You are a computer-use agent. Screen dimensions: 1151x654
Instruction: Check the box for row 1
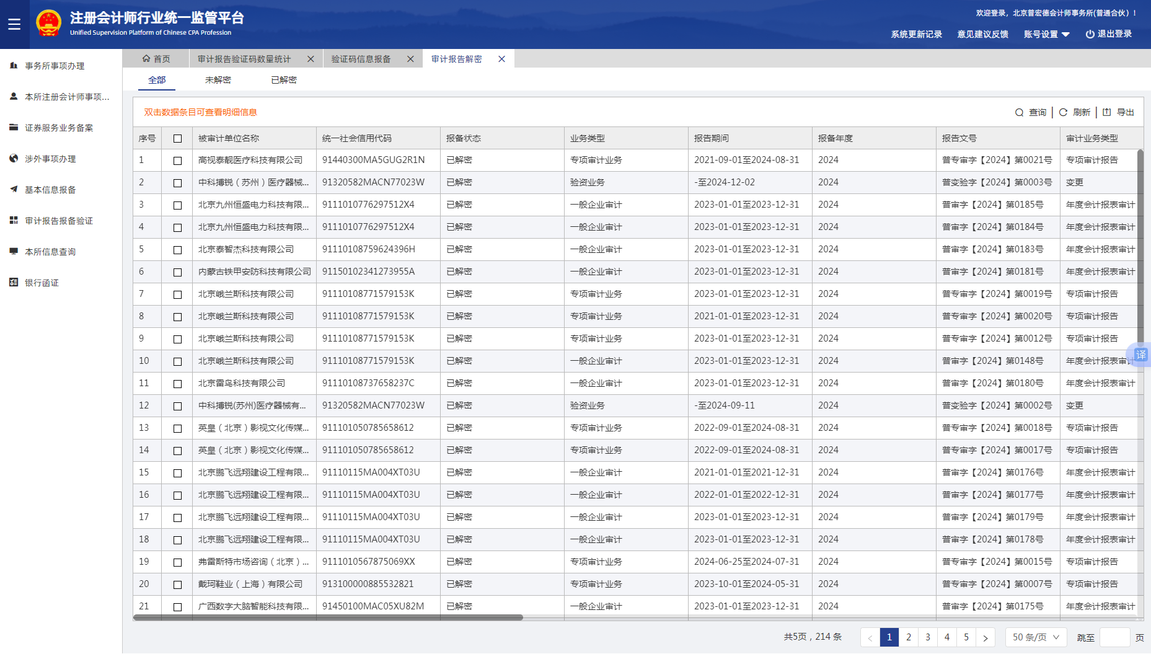coord(178,161)
